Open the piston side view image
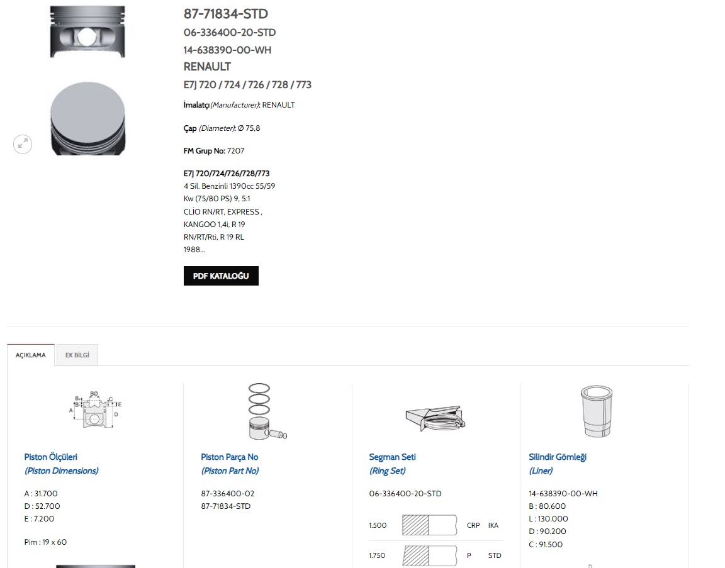 point(87,32)
